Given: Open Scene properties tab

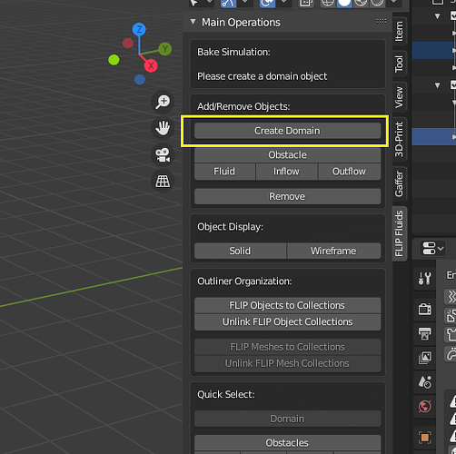Looking at the screenshot, I should point(424,382).
